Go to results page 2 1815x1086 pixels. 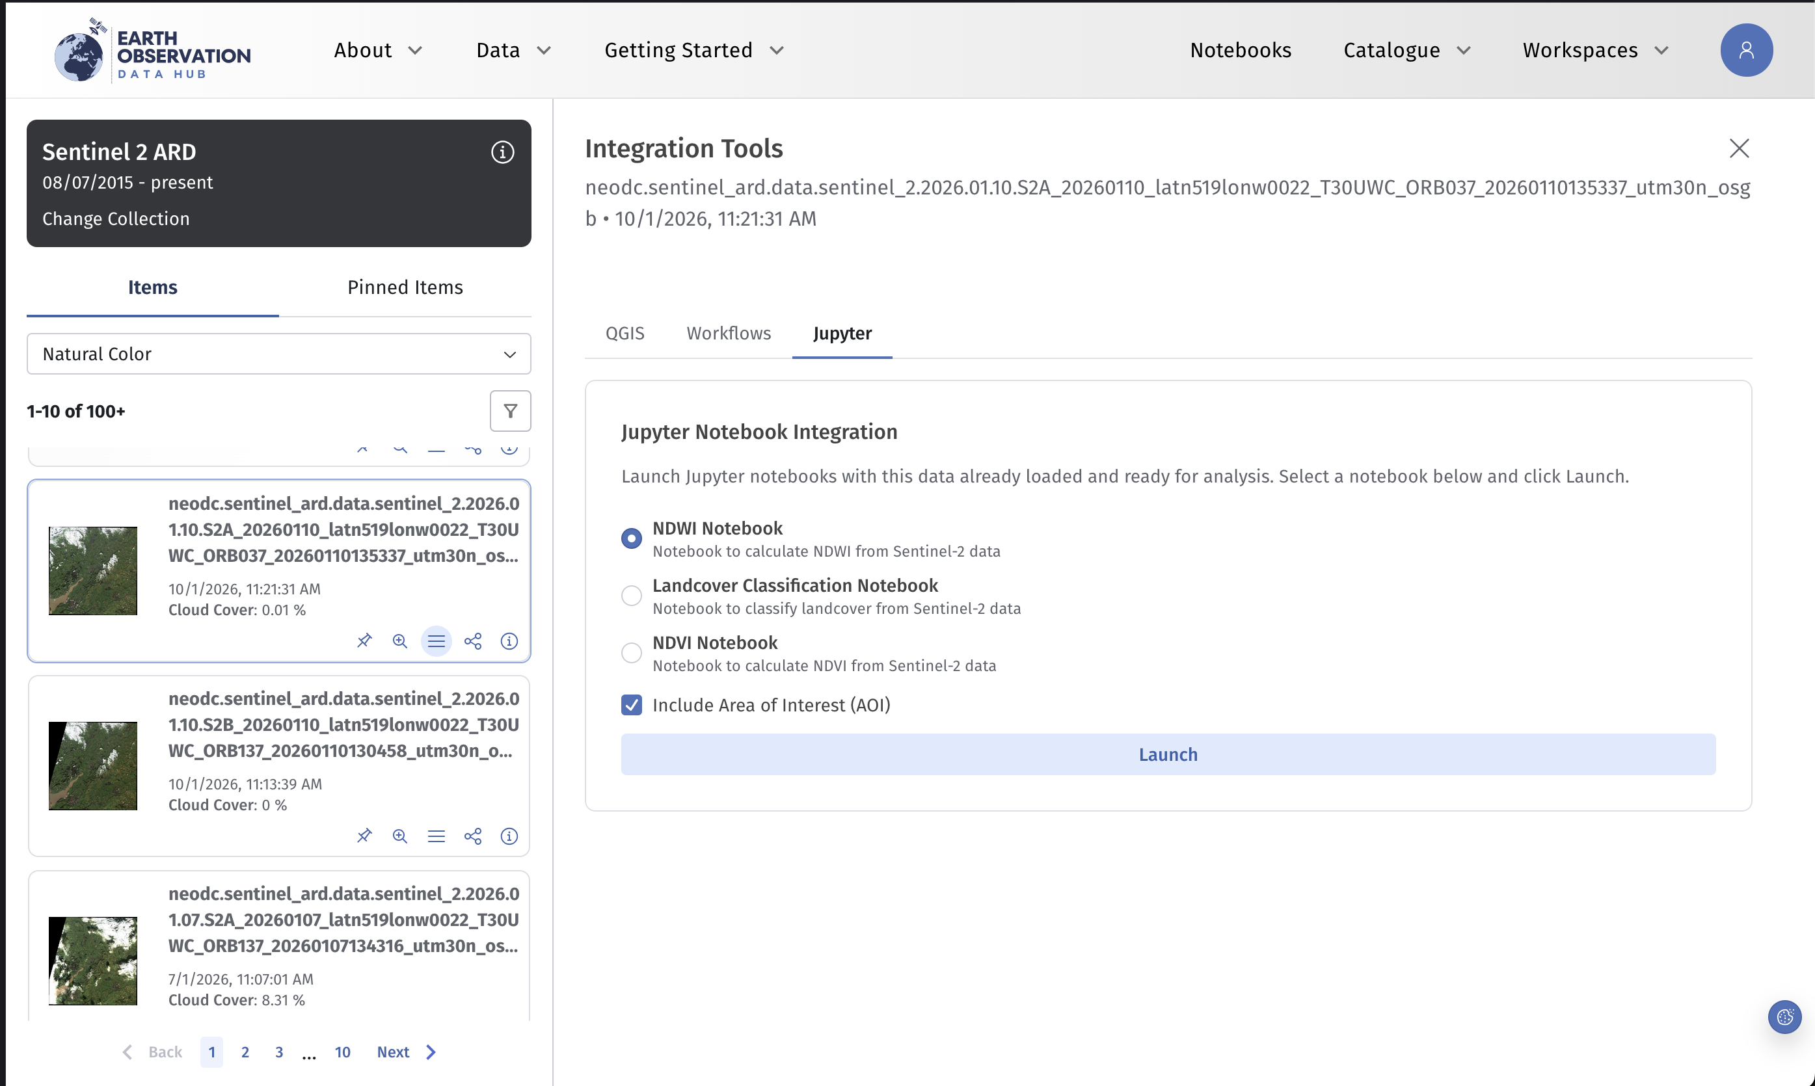point(245,1052)
